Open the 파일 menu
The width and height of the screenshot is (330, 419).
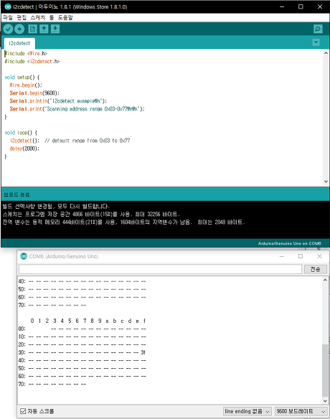tap(8, 18)
